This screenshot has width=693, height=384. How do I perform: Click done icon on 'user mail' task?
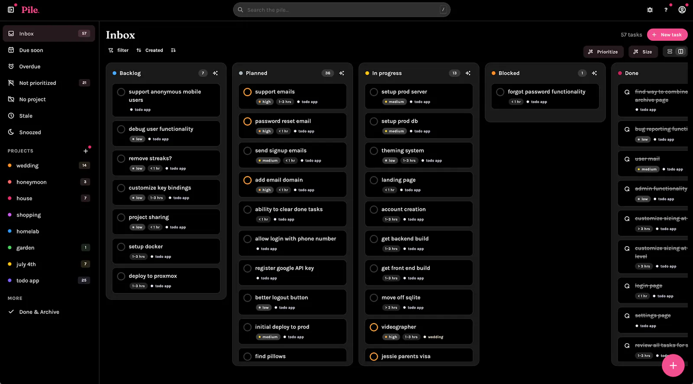click(627, 159)
